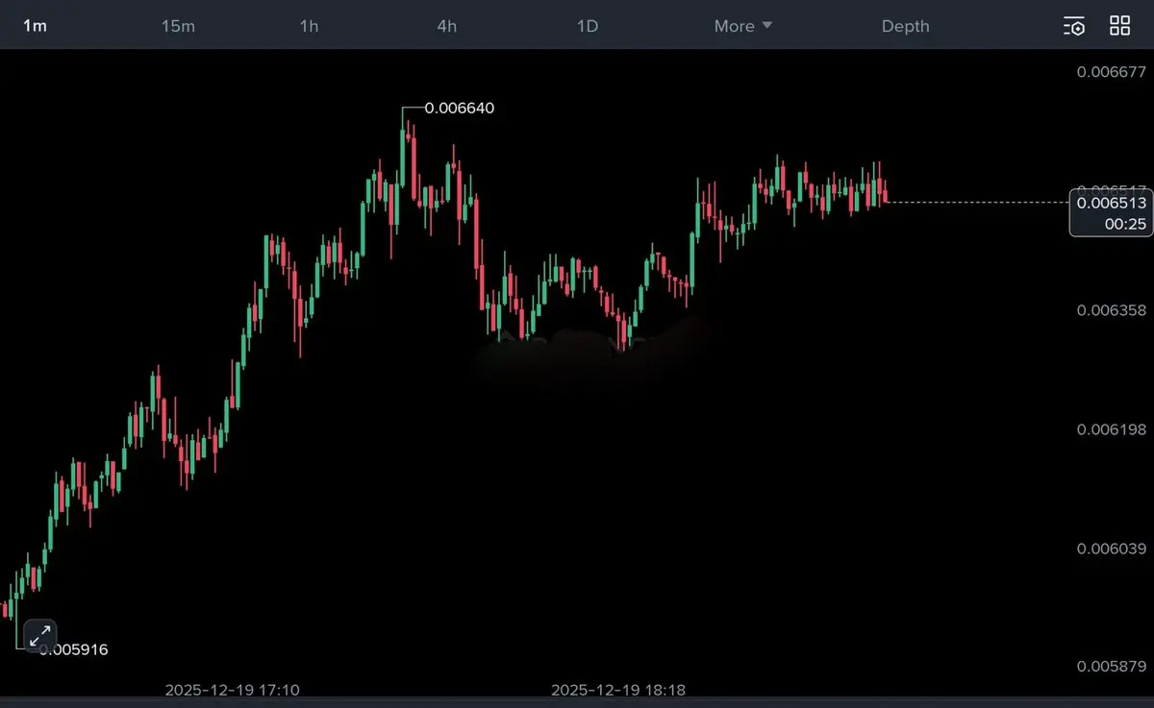Click the high marker 0.006640
This screenshot has width=1154, height=708.
pos(460,109)
